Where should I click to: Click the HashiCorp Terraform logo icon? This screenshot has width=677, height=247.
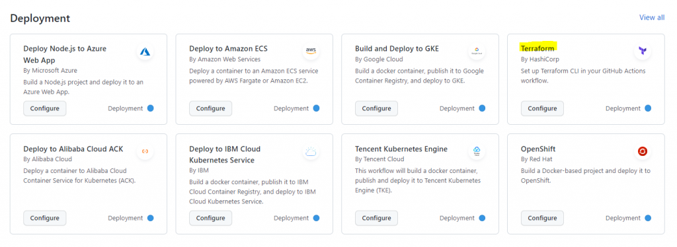(x=643, y=51)
